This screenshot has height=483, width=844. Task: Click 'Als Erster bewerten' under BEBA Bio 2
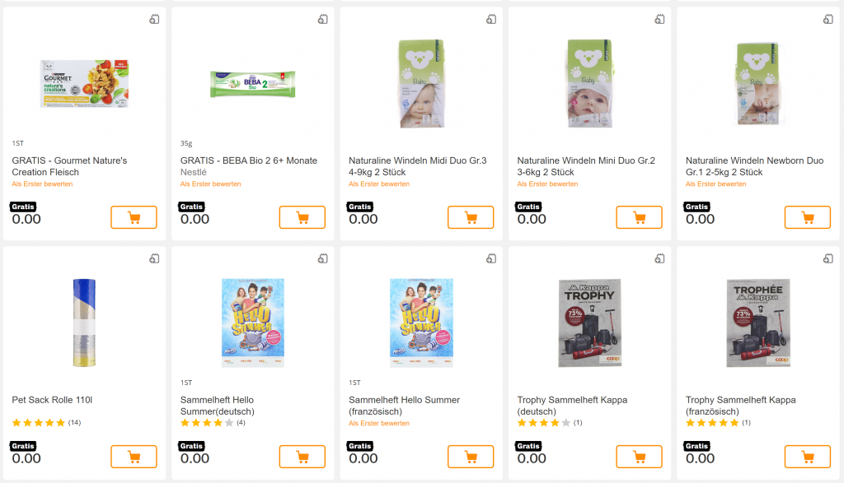point(211,184)
